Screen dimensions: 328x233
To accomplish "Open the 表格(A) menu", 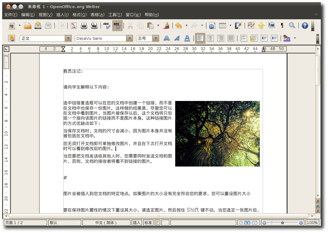I will [97, 15].
